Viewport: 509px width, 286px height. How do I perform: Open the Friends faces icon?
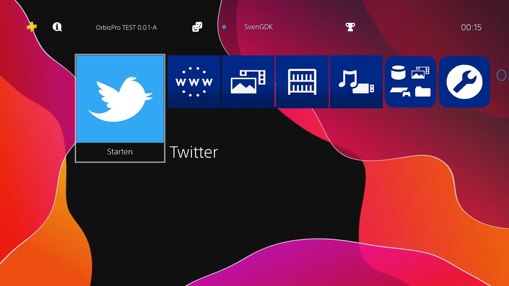197,27
